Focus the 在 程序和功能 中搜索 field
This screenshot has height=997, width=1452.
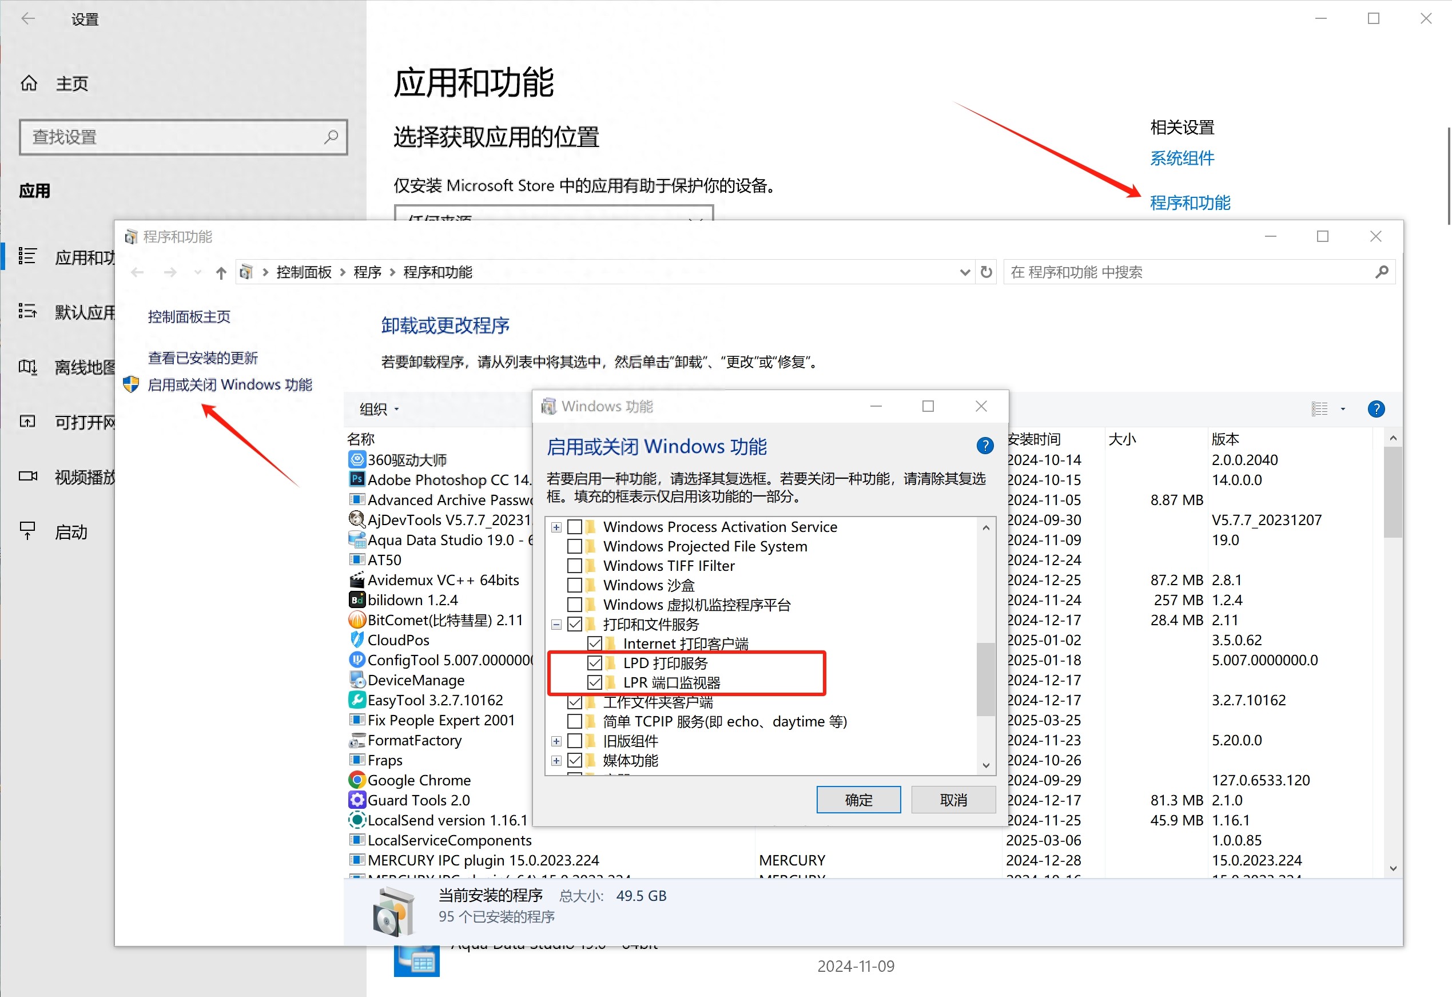[x=1199, y=272]
